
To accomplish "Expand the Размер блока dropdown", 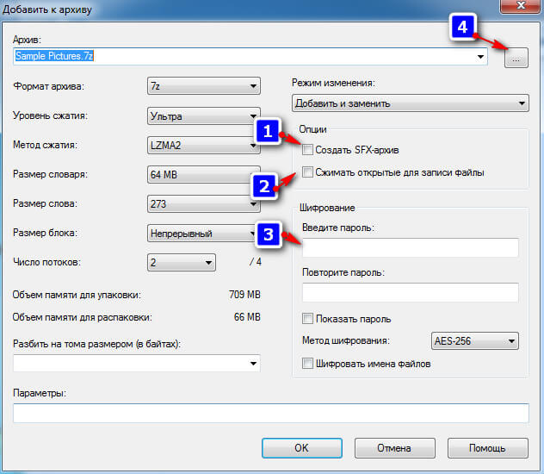I will (x=204, y=234).
